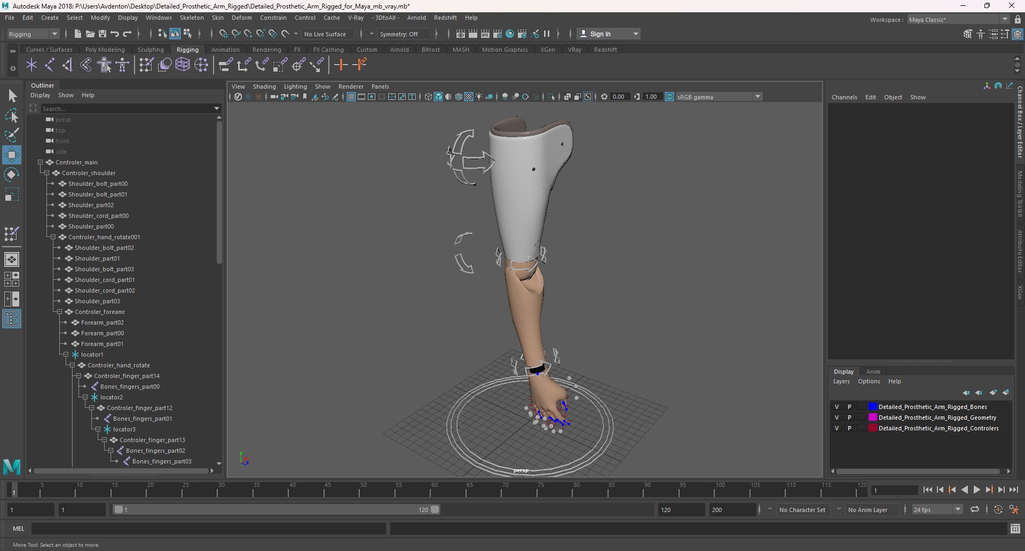
Task: Click Rigged_Bones layer blue color swatch
Action: click(872, 407)
